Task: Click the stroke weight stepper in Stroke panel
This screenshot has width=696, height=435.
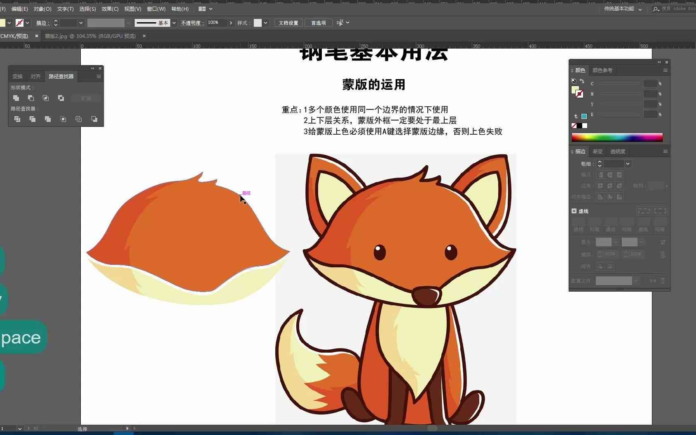Action: click(x=600, y=164)
